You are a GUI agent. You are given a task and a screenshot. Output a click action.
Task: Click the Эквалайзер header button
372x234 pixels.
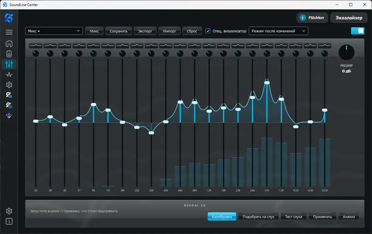click(x=349, y=18)
